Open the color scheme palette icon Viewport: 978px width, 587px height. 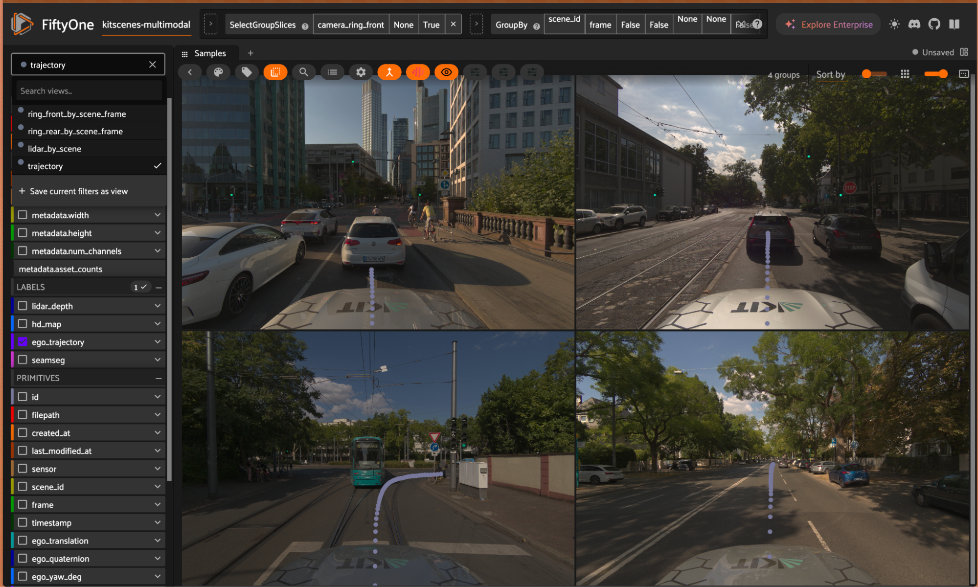point(218,72)
